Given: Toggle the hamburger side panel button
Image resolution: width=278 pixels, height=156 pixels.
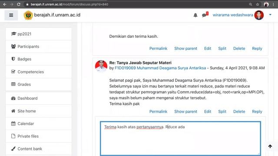Looking at the screenshot, I should tap(11, 15).
